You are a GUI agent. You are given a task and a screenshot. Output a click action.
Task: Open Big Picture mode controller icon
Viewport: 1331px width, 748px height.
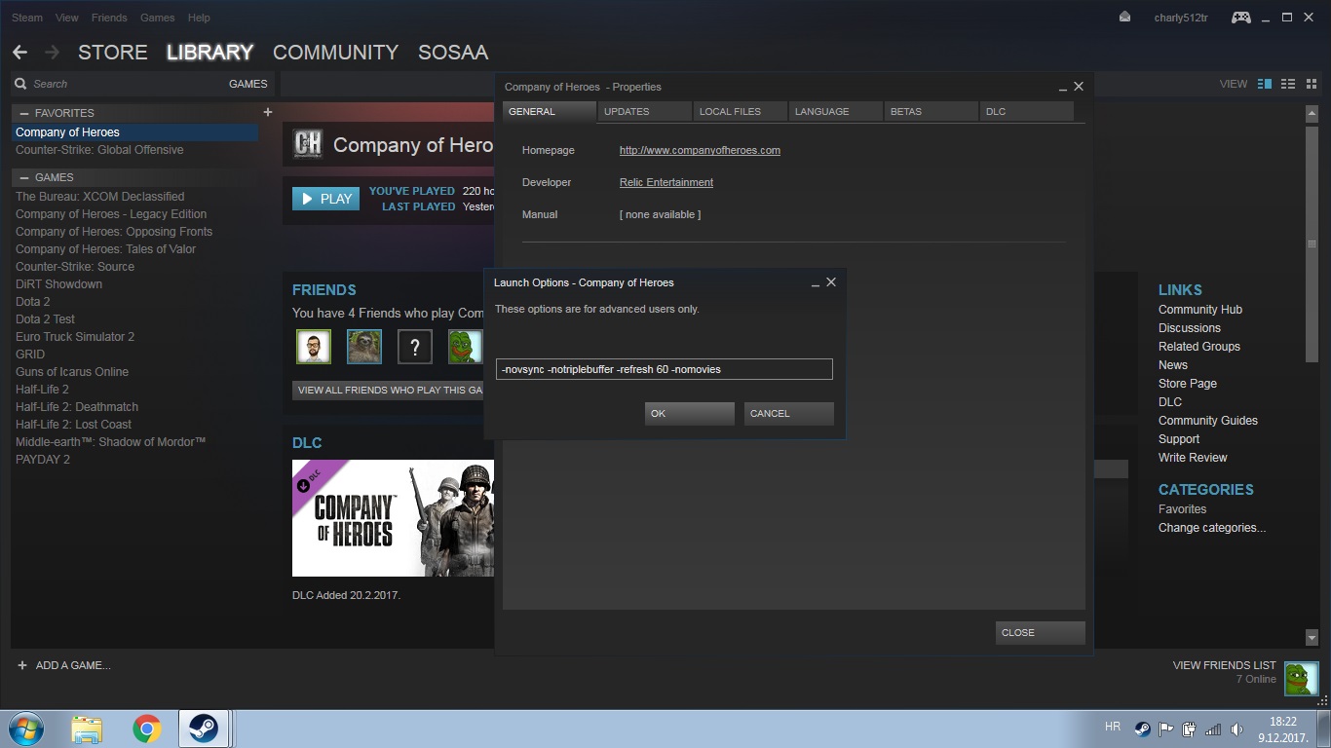(1240, 17)
